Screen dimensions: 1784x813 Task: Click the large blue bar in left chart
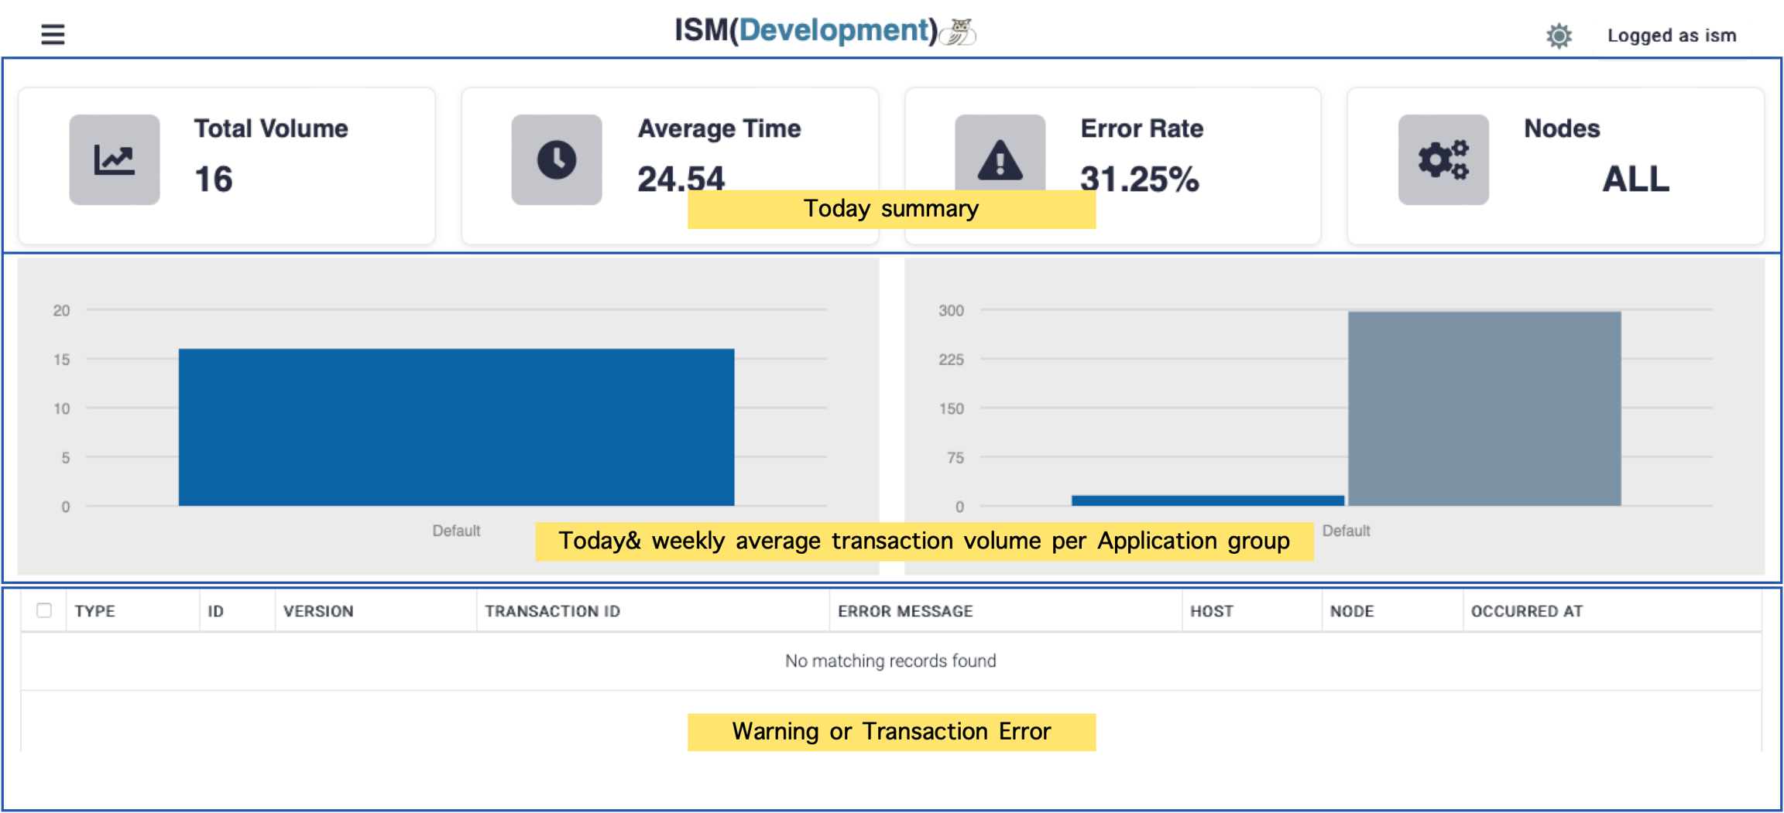pyautogui.click(x=456, y=427)
